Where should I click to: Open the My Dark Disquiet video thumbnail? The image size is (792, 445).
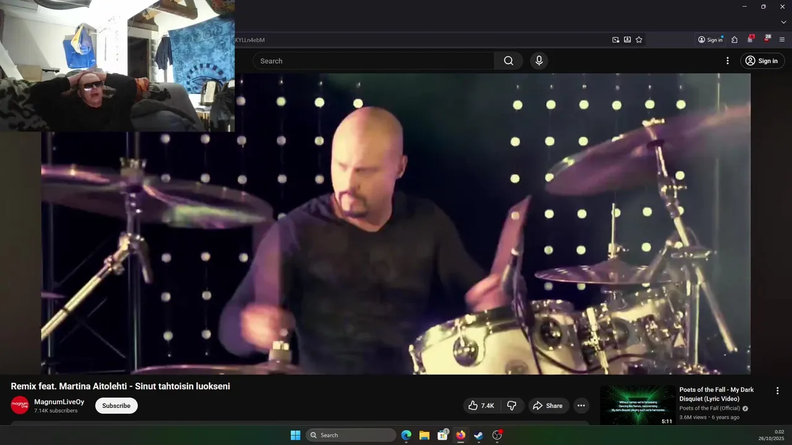637,405
